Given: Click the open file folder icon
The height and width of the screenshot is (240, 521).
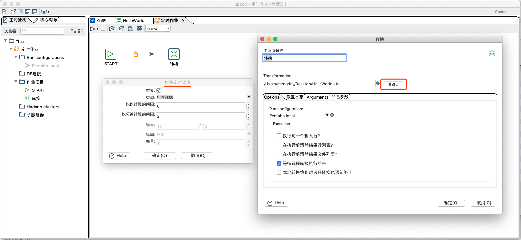Looking at the screenshot, I should 13,12.
